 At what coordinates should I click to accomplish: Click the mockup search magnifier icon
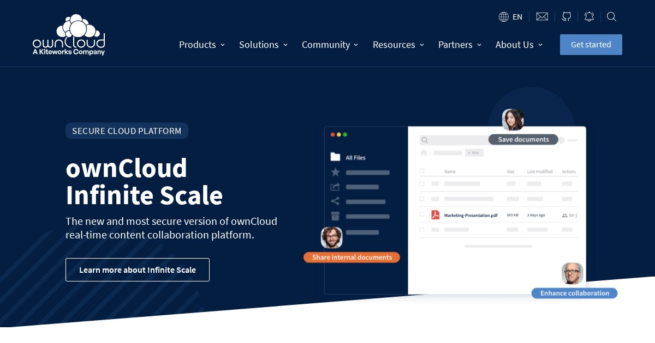point(425,140)
